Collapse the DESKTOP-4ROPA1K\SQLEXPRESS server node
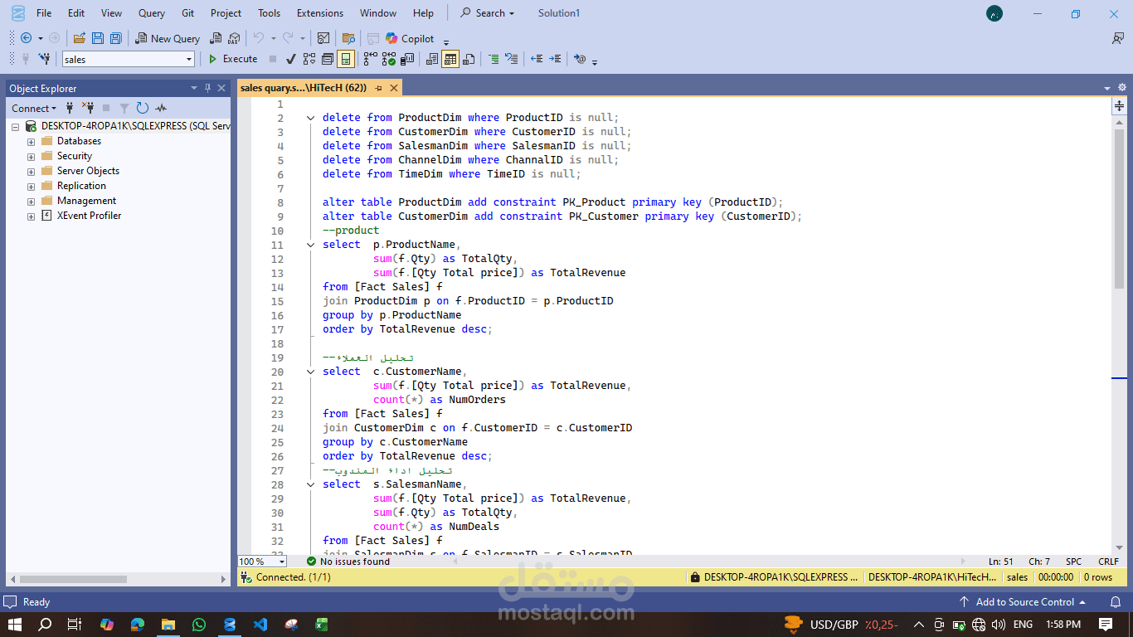1133x637 pixels. (x=16, y=127)
